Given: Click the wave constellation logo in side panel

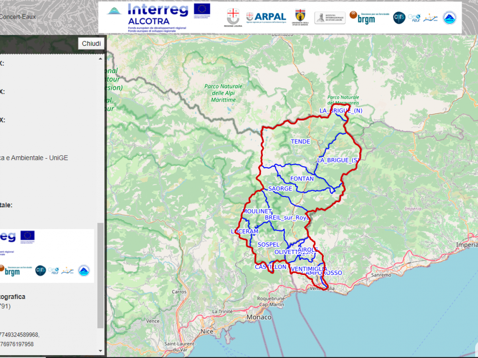Looking at the screenshot, I should click(x=67, y=270).
